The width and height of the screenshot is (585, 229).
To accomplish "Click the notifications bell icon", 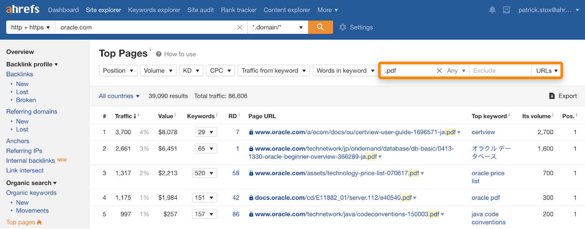I will (x=492, y=10).
